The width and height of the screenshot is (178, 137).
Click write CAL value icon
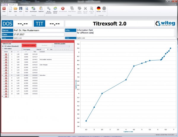91,9
